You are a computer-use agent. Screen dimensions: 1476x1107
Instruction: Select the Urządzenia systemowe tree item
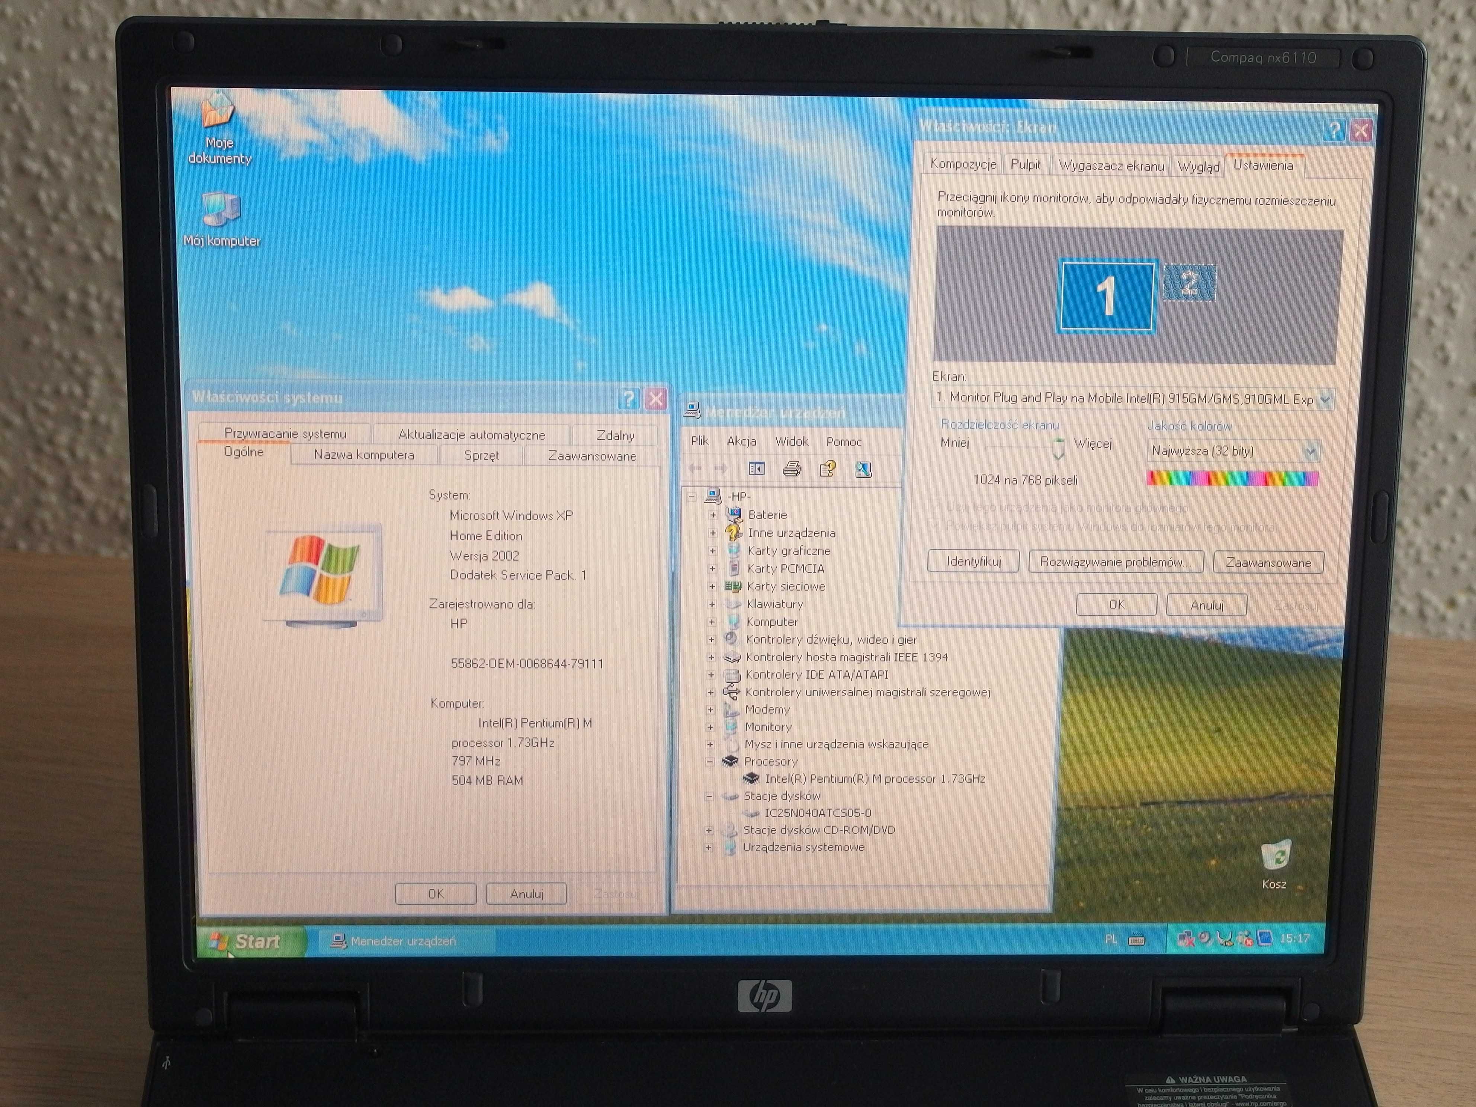pyautogui.click(x=803, y=847)
